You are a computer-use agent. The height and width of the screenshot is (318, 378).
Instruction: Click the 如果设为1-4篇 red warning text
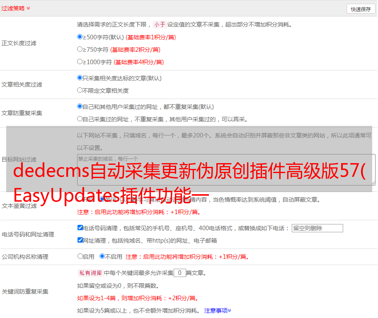tap(138, 298)
